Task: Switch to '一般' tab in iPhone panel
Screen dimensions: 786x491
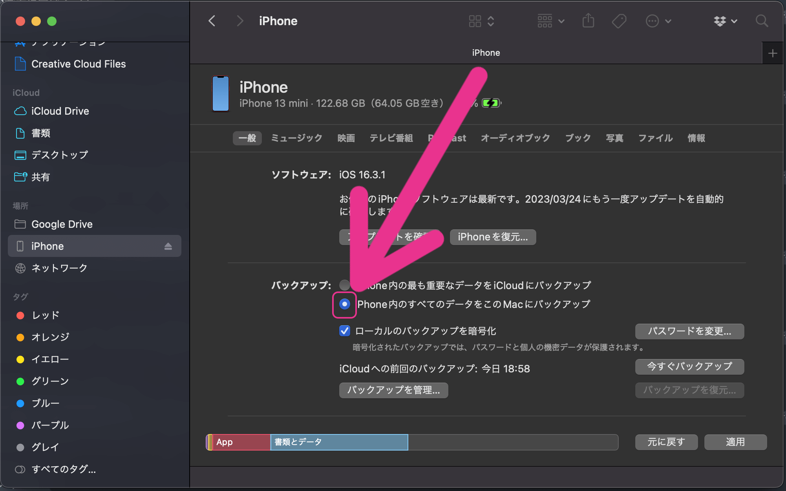Action: 247,138
